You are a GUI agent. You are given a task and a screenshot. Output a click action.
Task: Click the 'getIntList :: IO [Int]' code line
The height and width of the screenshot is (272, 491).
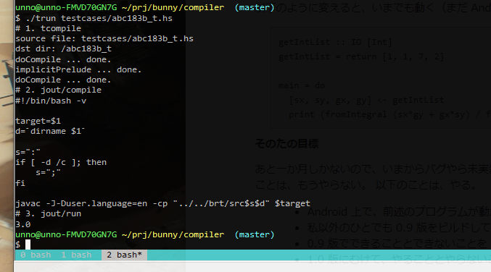tap(335, 42)
